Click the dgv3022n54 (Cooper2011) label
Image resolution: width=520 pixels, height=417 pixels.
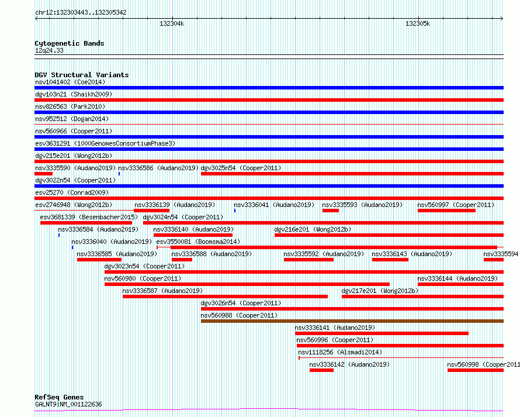[75, 180]
